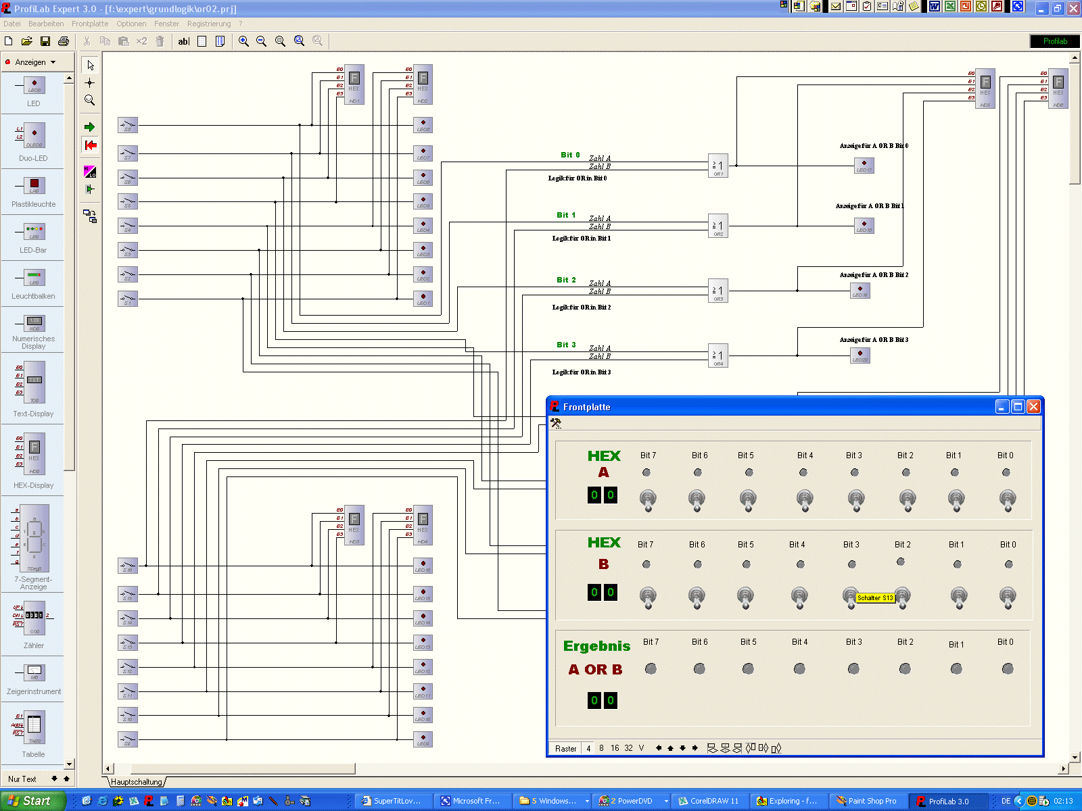The image size is (1082, 811).
Task: Toggle HEX B Bit 5 switch
Action: click(x=745, y=598)
